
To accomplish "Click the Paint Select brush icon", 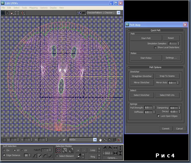I will point(78,156).
